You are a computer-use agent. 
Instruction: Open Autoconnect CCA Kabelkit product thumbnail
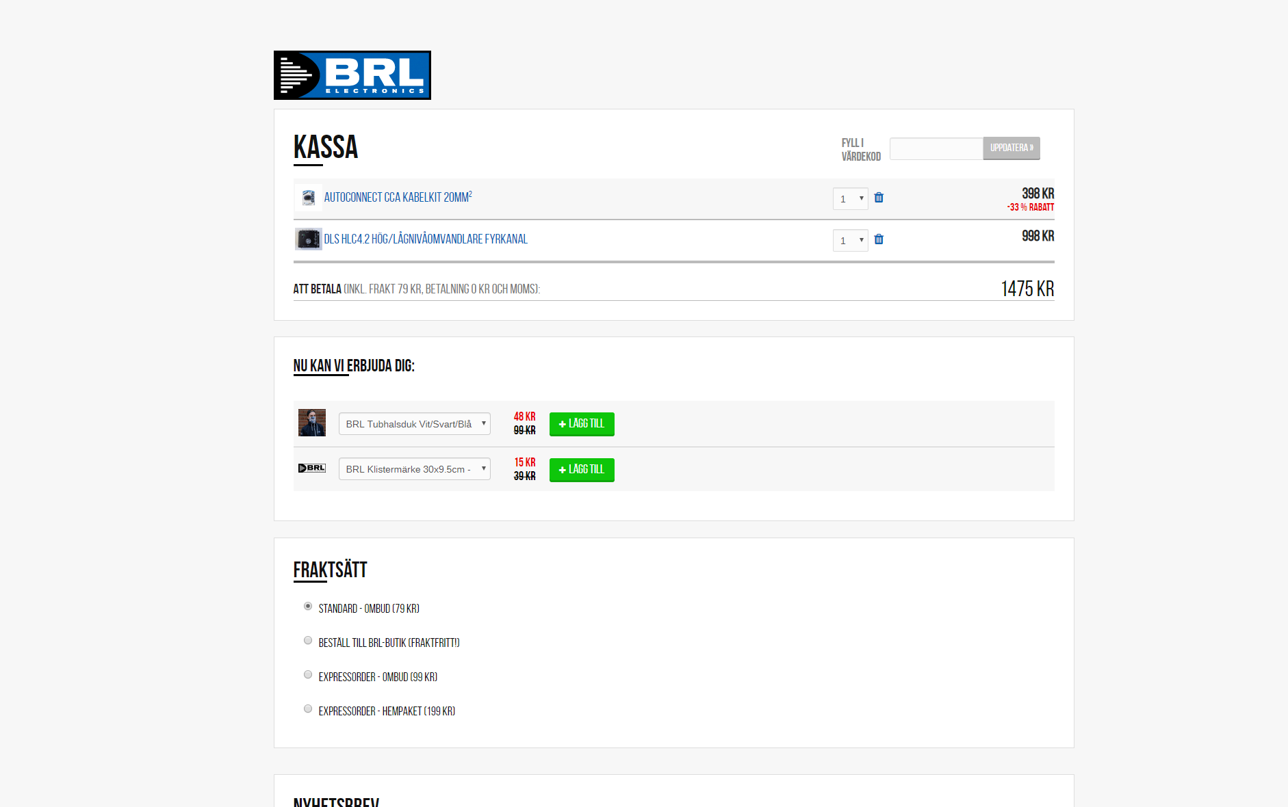pos(309,198)
